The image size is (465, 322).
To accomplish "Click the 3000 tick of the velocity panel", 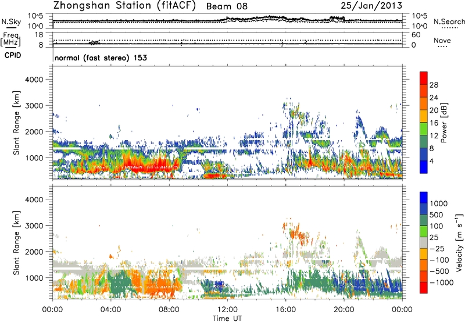I will pyautogui.click(x=34, y=226).
